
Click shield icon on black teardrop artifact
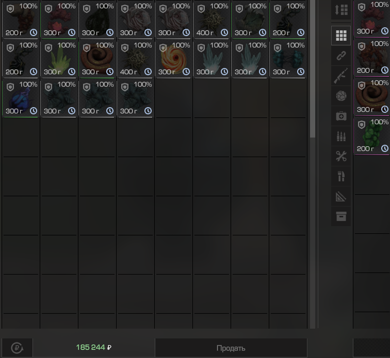pyautogui.click(x=87, y=9)
